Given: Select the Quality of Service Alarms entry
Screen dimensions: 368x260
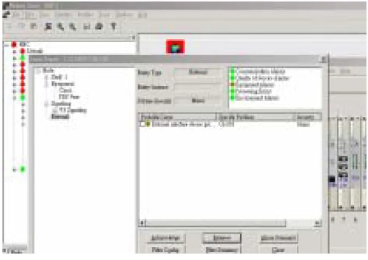Looking at the screenshot, I should tap(260, 78).
